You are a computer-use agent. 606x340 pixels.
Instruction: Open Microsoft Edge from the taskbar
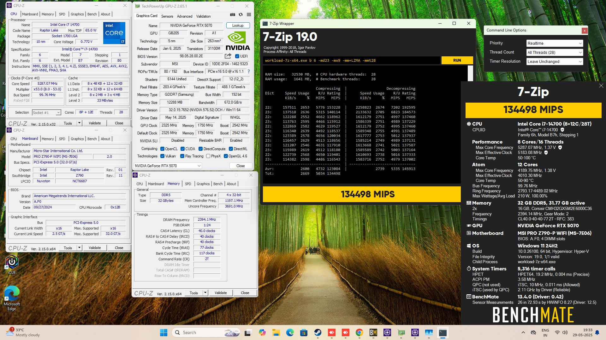290,332
